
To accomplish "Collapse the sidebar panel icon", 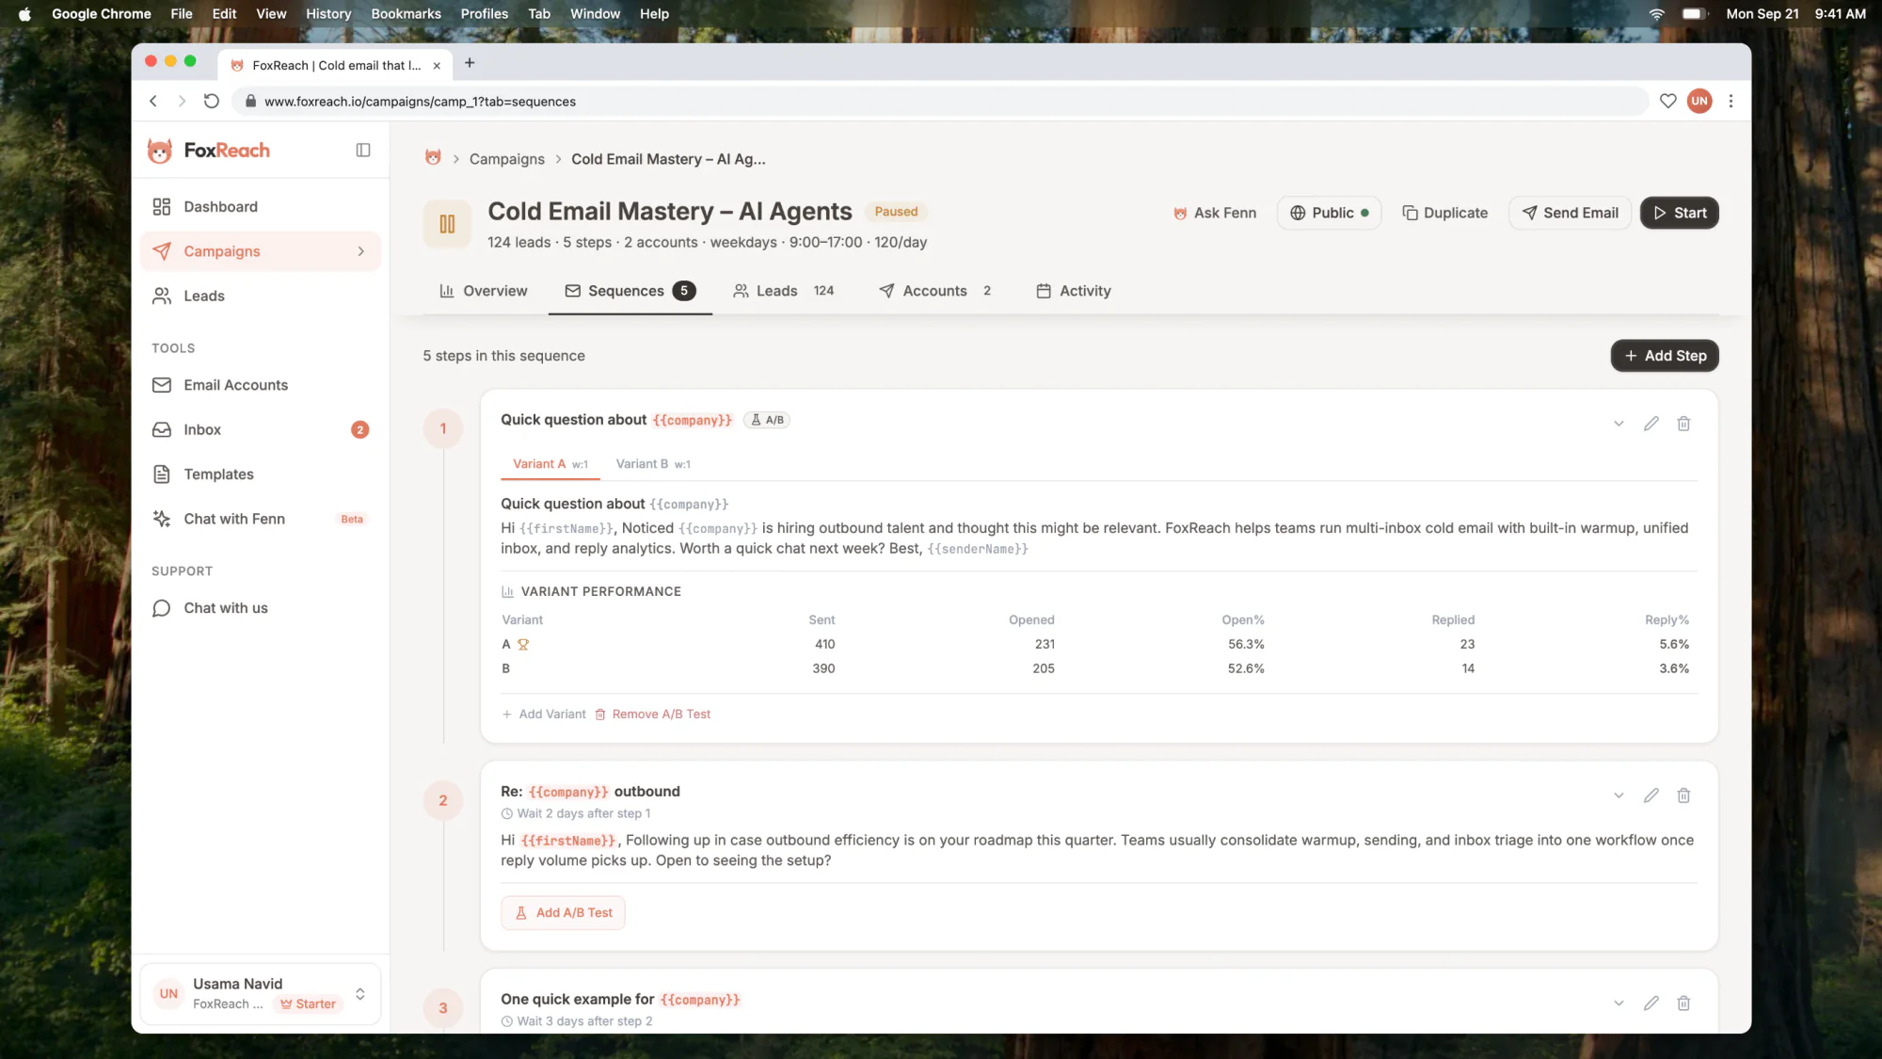I will tap(363, 151).
